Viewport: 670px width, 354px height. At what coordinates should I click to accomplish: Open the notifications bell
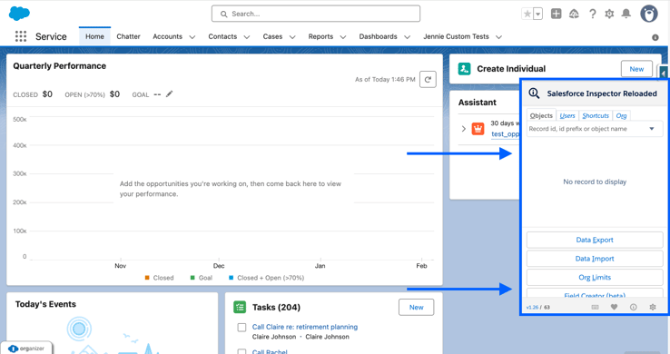[626, 14]
